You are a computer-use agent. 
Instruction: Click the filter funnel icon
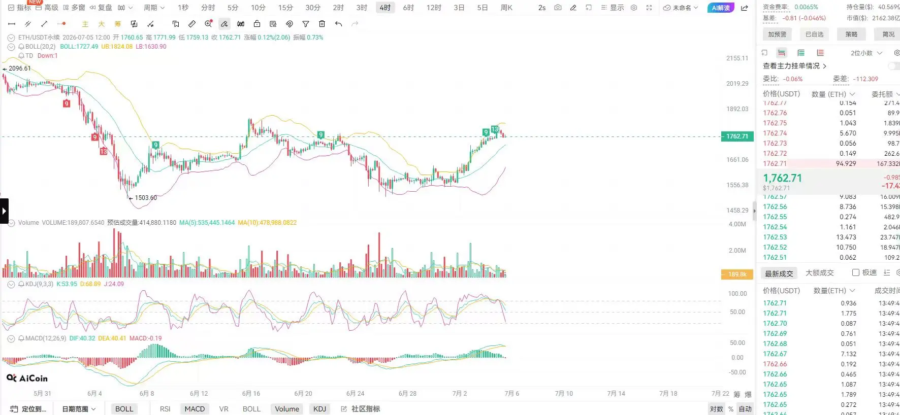click(x=306, y=24)
